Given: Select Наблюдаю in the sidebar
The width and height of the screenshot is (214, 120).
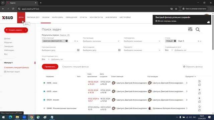Looking at the screenshot, I should tap(9, 50).
